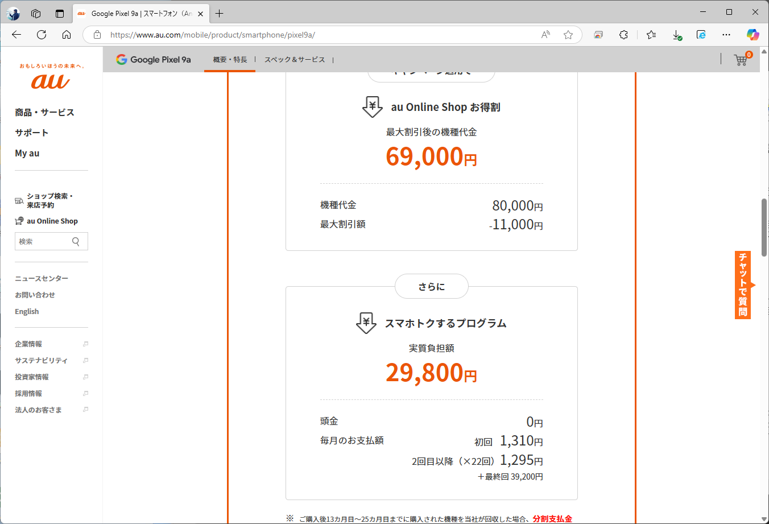Viewport: 769px width, 524px height.
Task: Reload the current page
Action: coord(42,35)
